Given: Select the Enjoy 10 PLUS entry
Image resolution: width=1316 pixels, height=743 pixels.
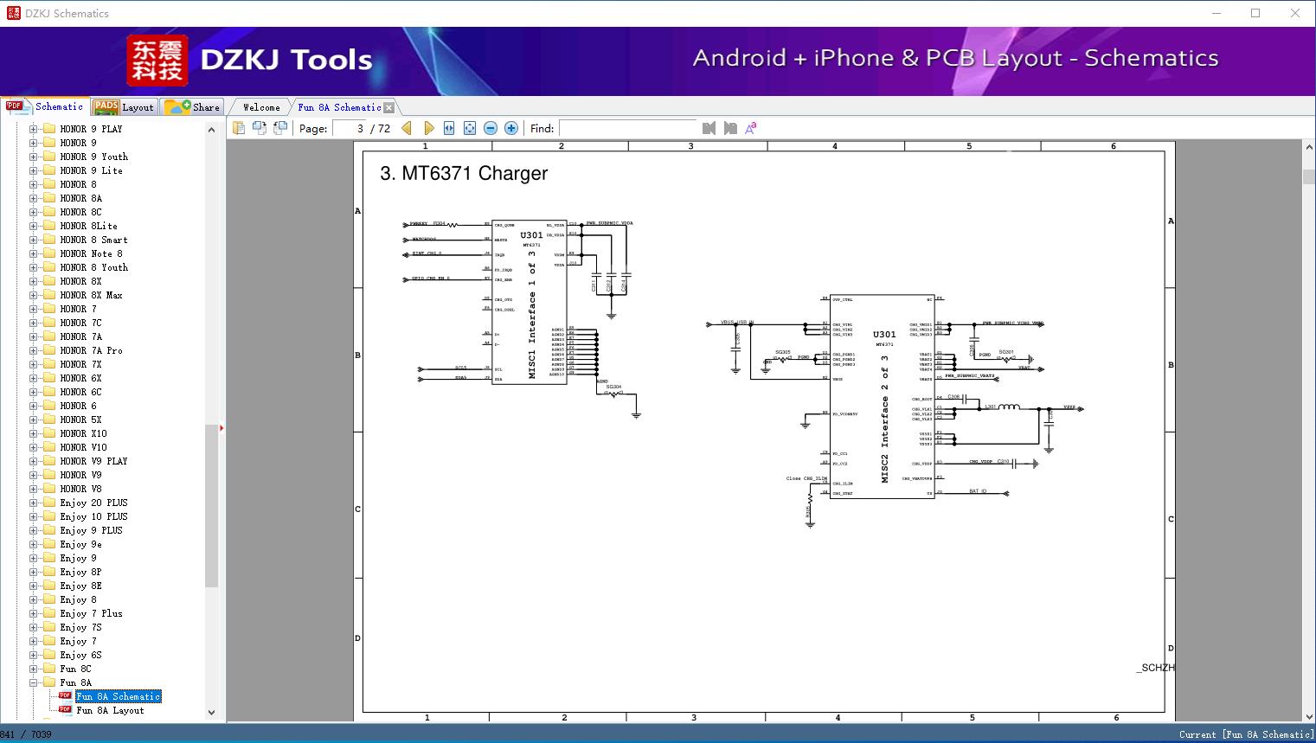Looking at the screenshot, I should (93, 516).
